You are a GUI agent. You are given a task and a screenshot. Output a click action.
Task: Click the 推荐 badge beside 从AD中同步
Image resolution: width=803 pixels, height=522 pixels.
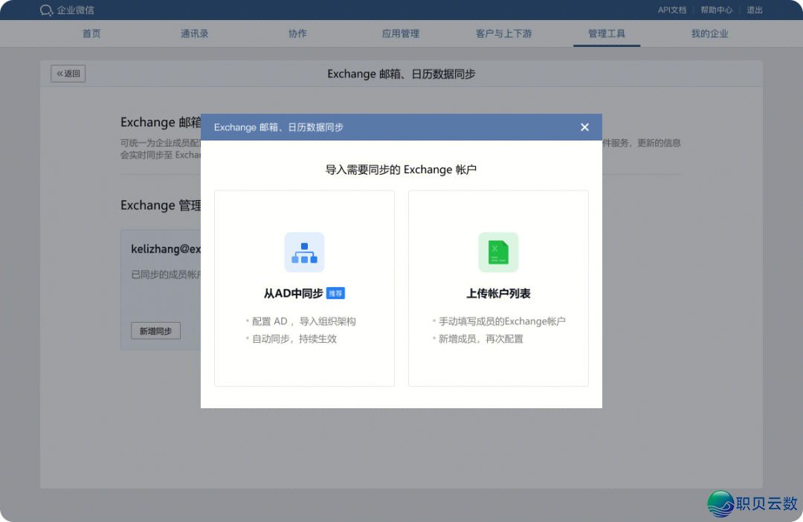coord(335,293)
